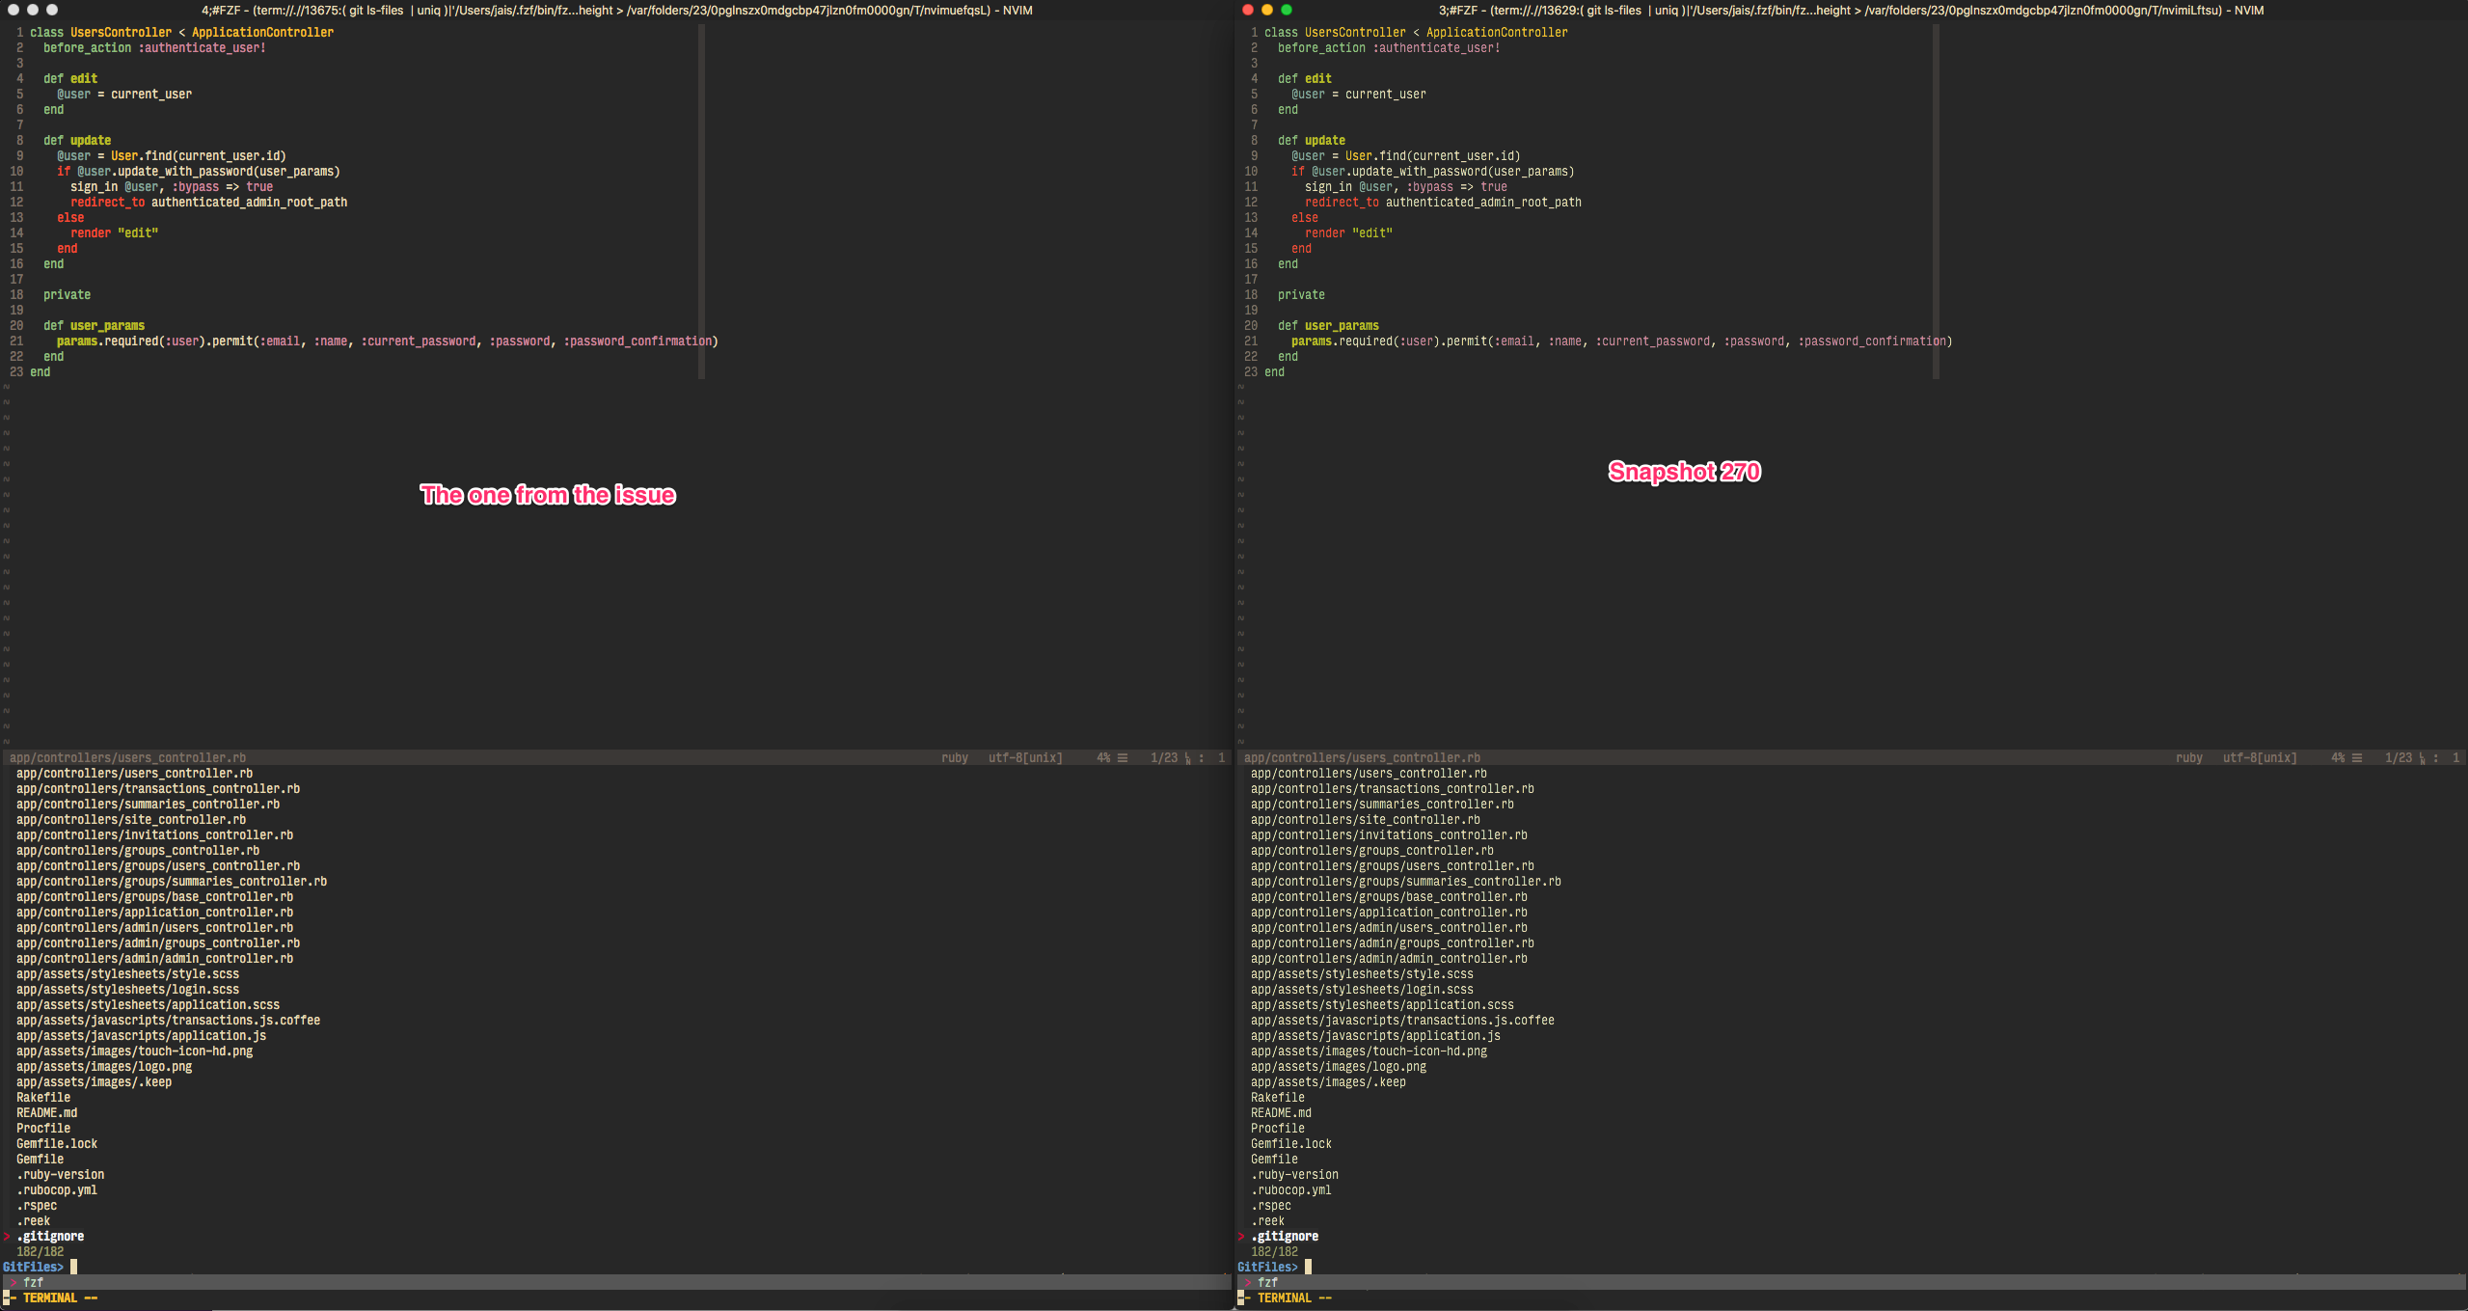Select .reek in right window list
This screenshot has width=2468, height=1311.
point(1267,1220)
